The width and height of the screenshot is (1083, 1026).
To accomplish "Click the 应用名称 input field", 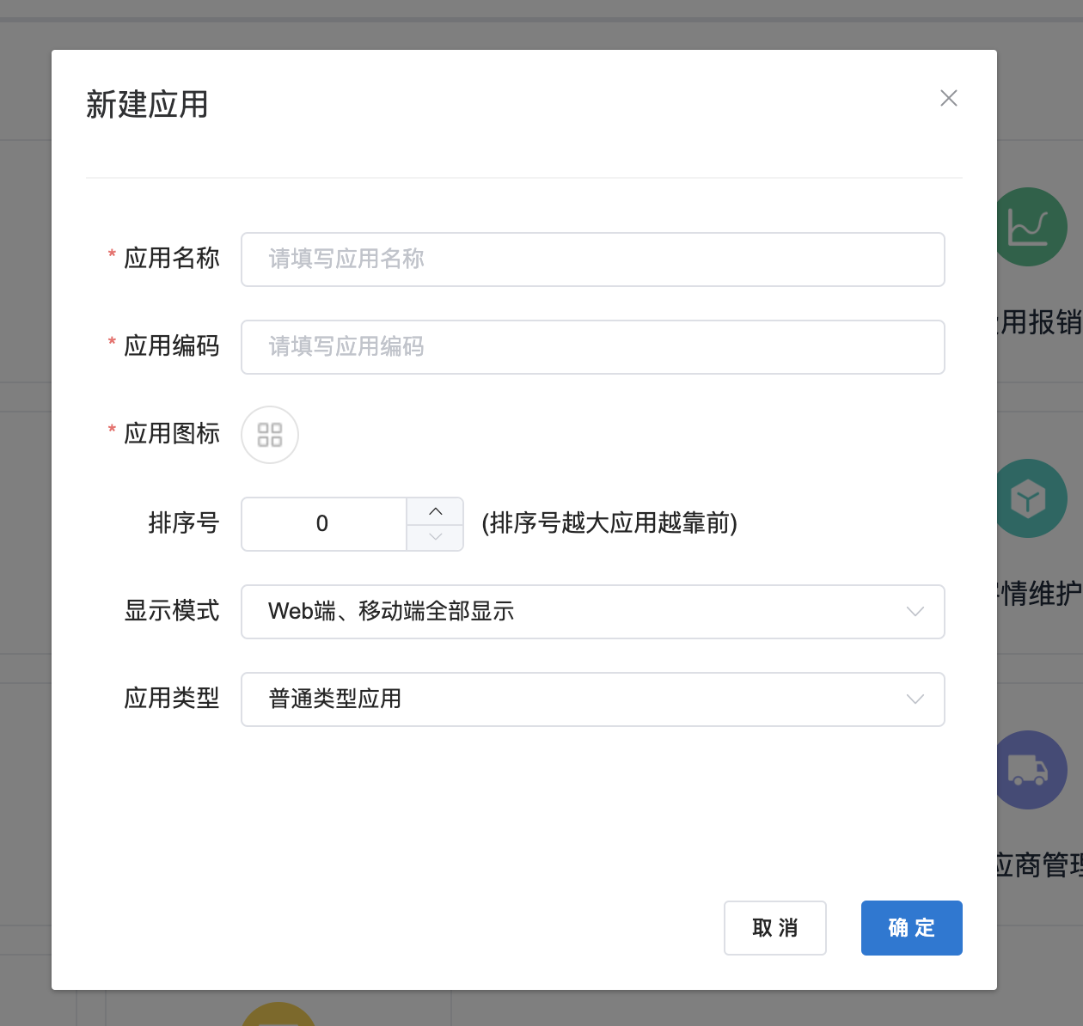I will coord(593,260).
